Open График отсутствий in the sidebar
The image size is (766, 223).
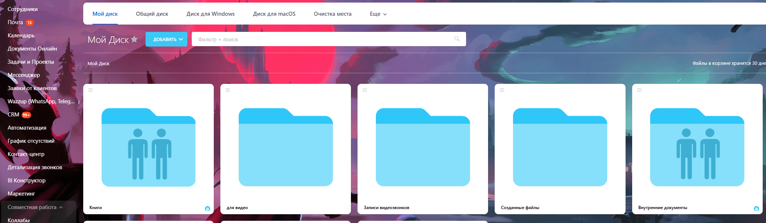click(31, 141)
